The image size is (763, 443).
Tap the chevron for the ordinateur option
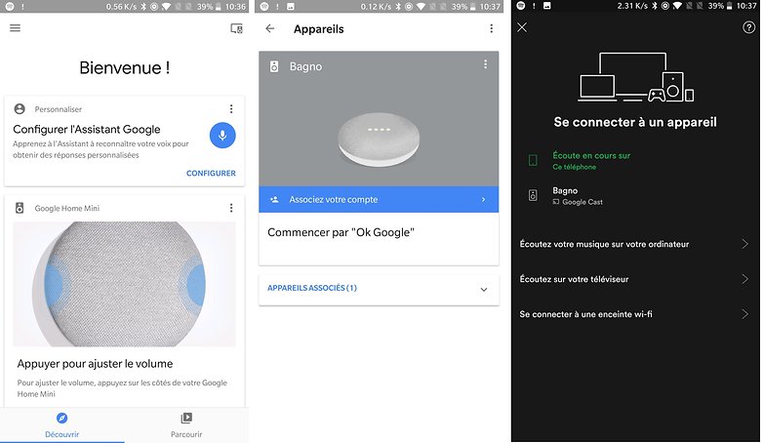[x=745, y=244]
